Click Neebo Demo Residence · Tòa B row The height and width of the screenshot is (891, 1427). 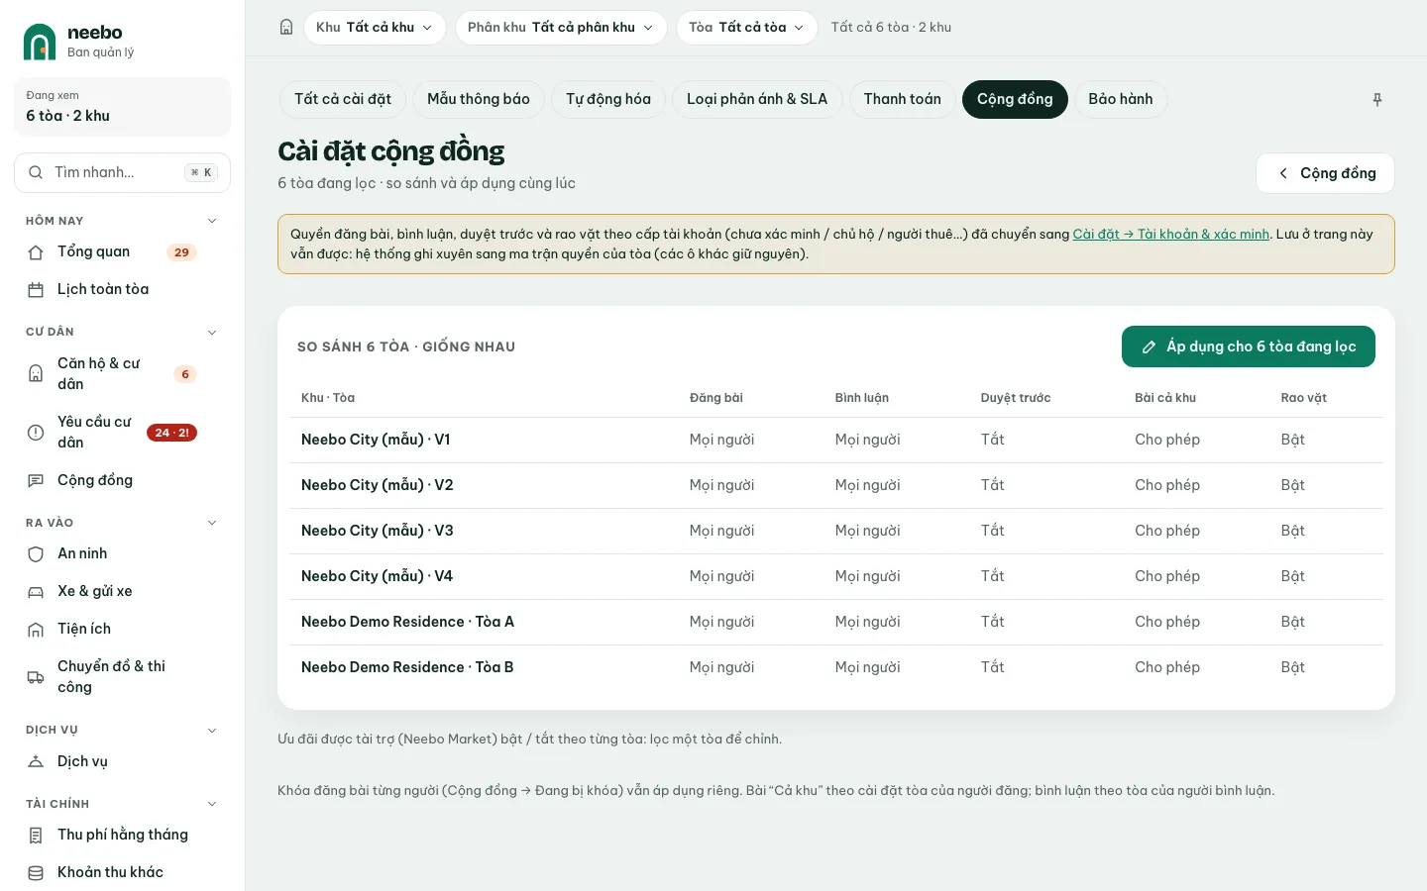pos(836,667)
